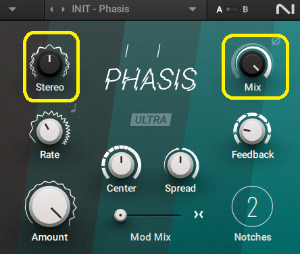Viewport: 300px width, 254px height.
Task: Go to next preset with right arrow
Action: click(64, 9)
